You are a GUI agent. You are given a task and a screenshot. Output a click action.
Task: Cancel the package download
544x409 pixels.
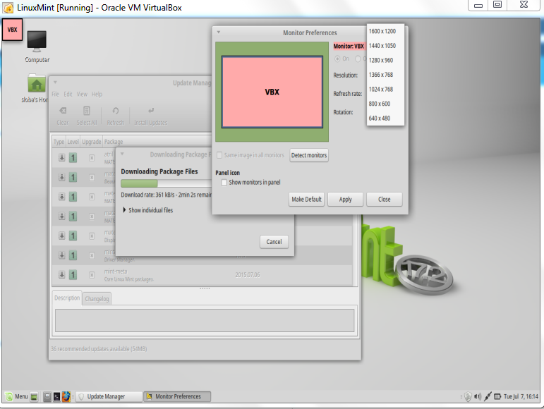(274, 242)
